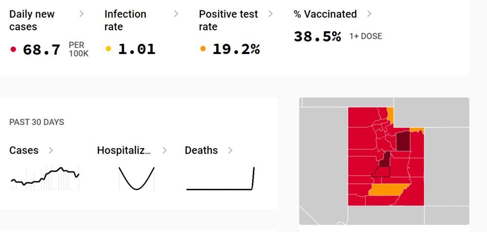This screenshot has height=232, width=487.
Task: Click the chevron next to Hospitalizations
Action: click(165, 150)
